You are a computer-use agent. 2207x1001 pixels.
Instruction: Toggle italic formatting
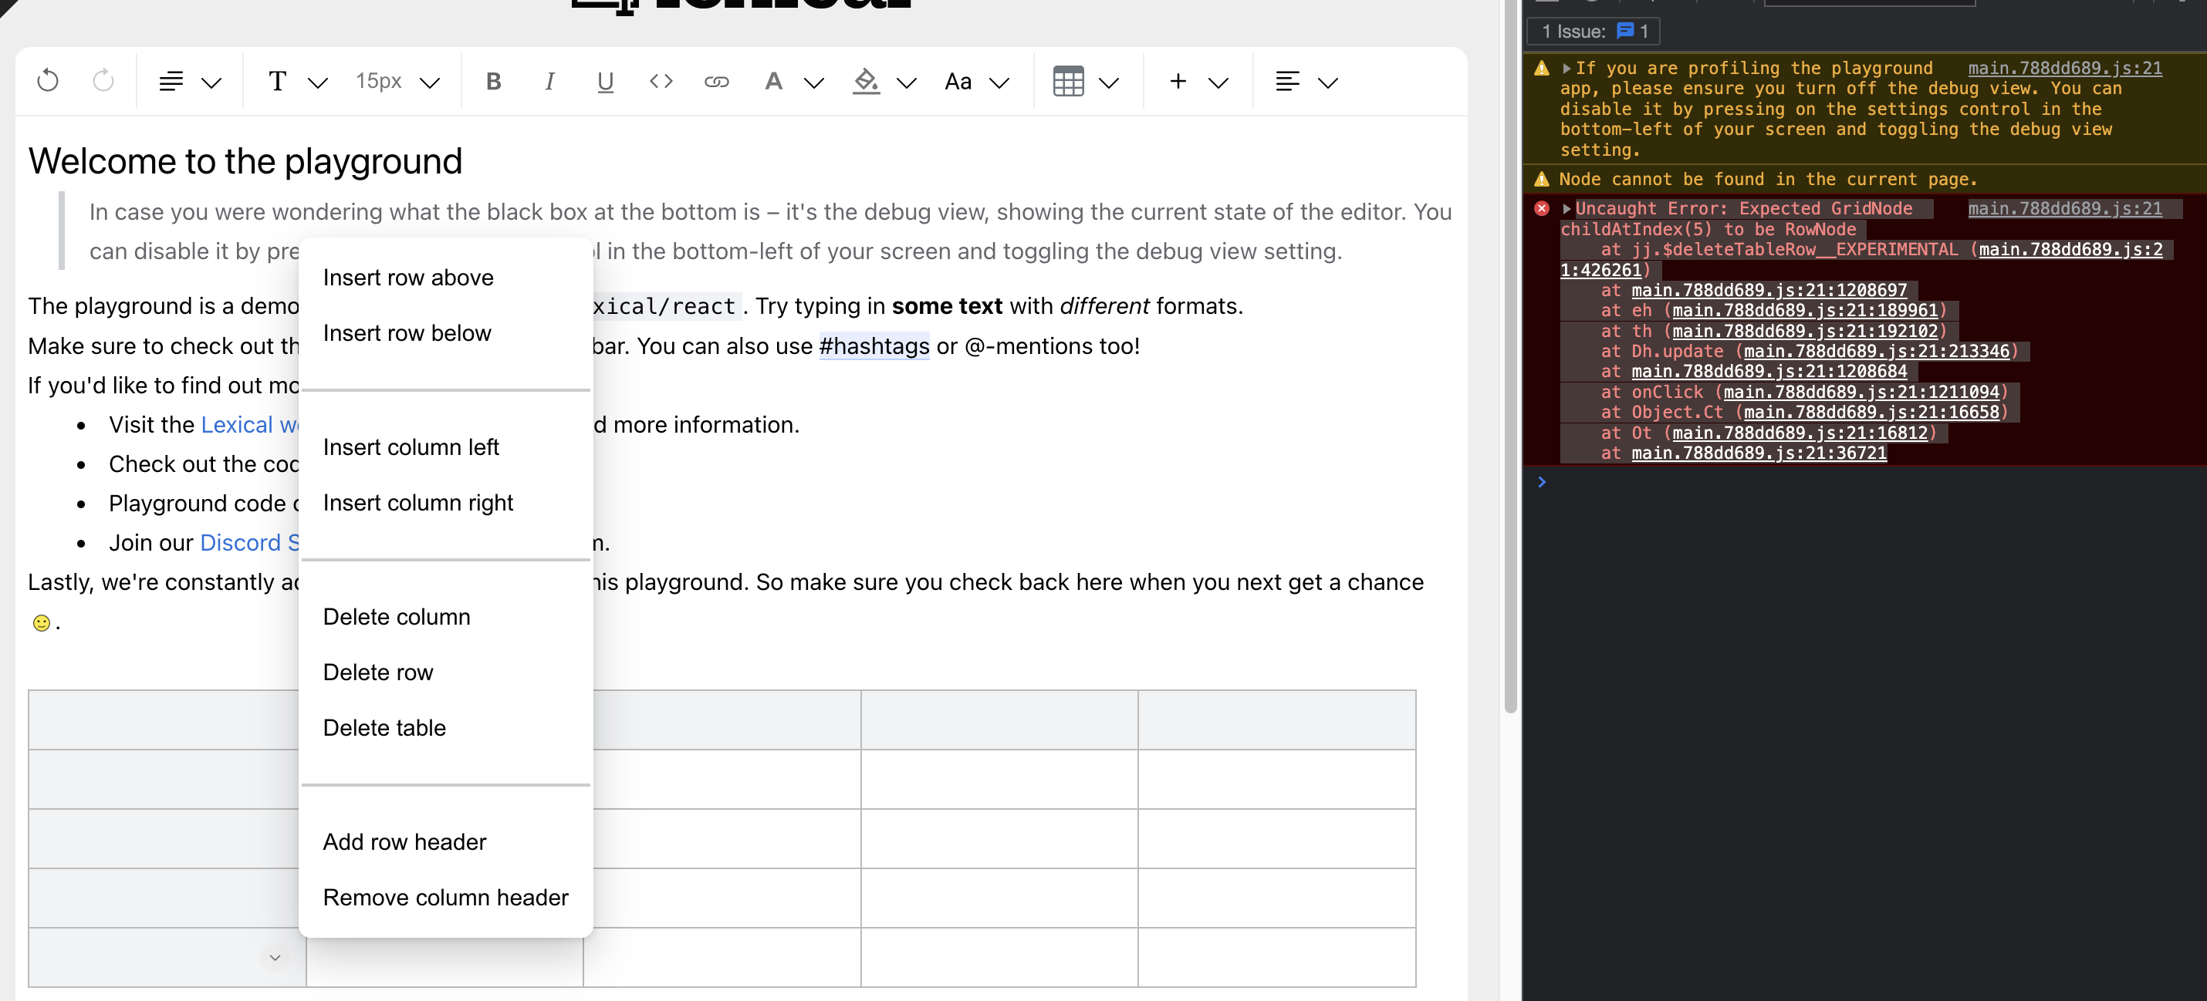point(549,81)
